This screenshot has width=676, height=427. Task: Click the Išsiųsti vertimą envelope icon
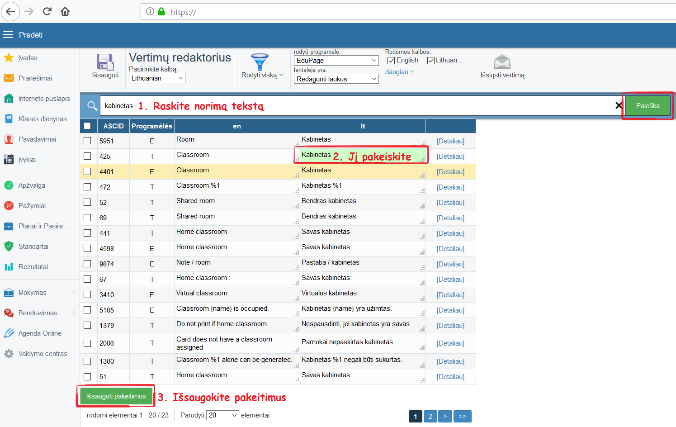[x=502, y=62]
